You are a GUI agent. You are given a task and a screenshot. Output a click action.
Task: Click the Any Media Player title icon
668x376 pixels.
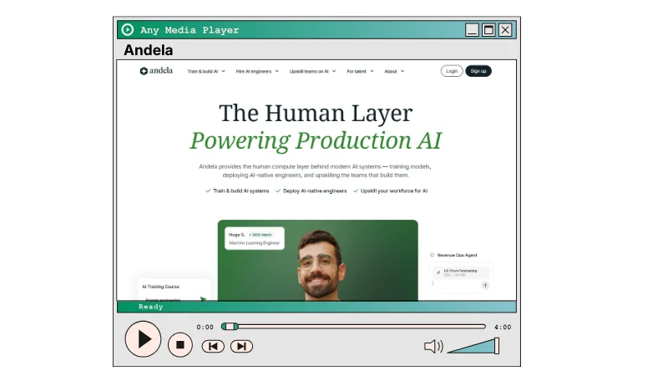click(x=127, y=30)
